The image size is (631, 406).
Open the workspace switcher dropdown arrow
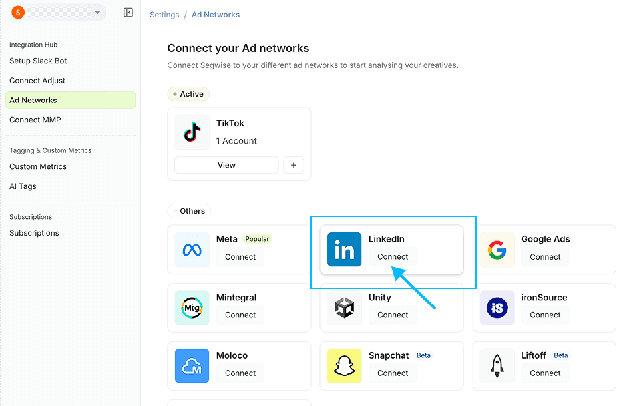coord(97,13)
